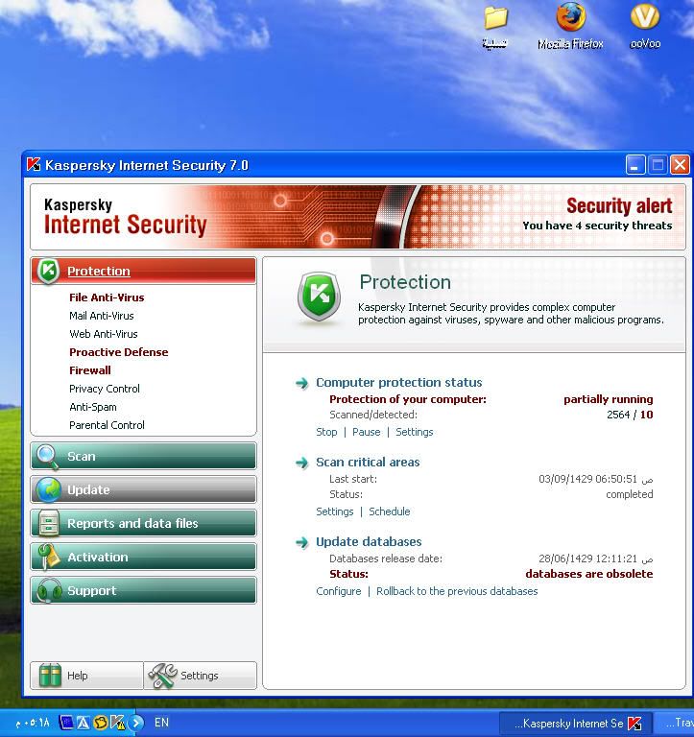Open the Settings button at bottom
The image size is (694, 737).
pos(201,676)
